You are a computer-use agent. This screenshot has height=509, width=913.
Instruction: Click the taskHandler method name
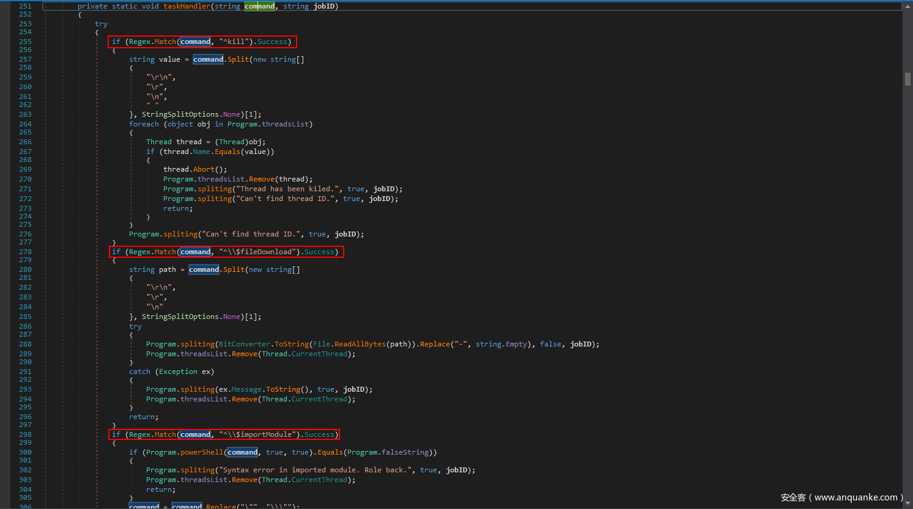[187, 6]
